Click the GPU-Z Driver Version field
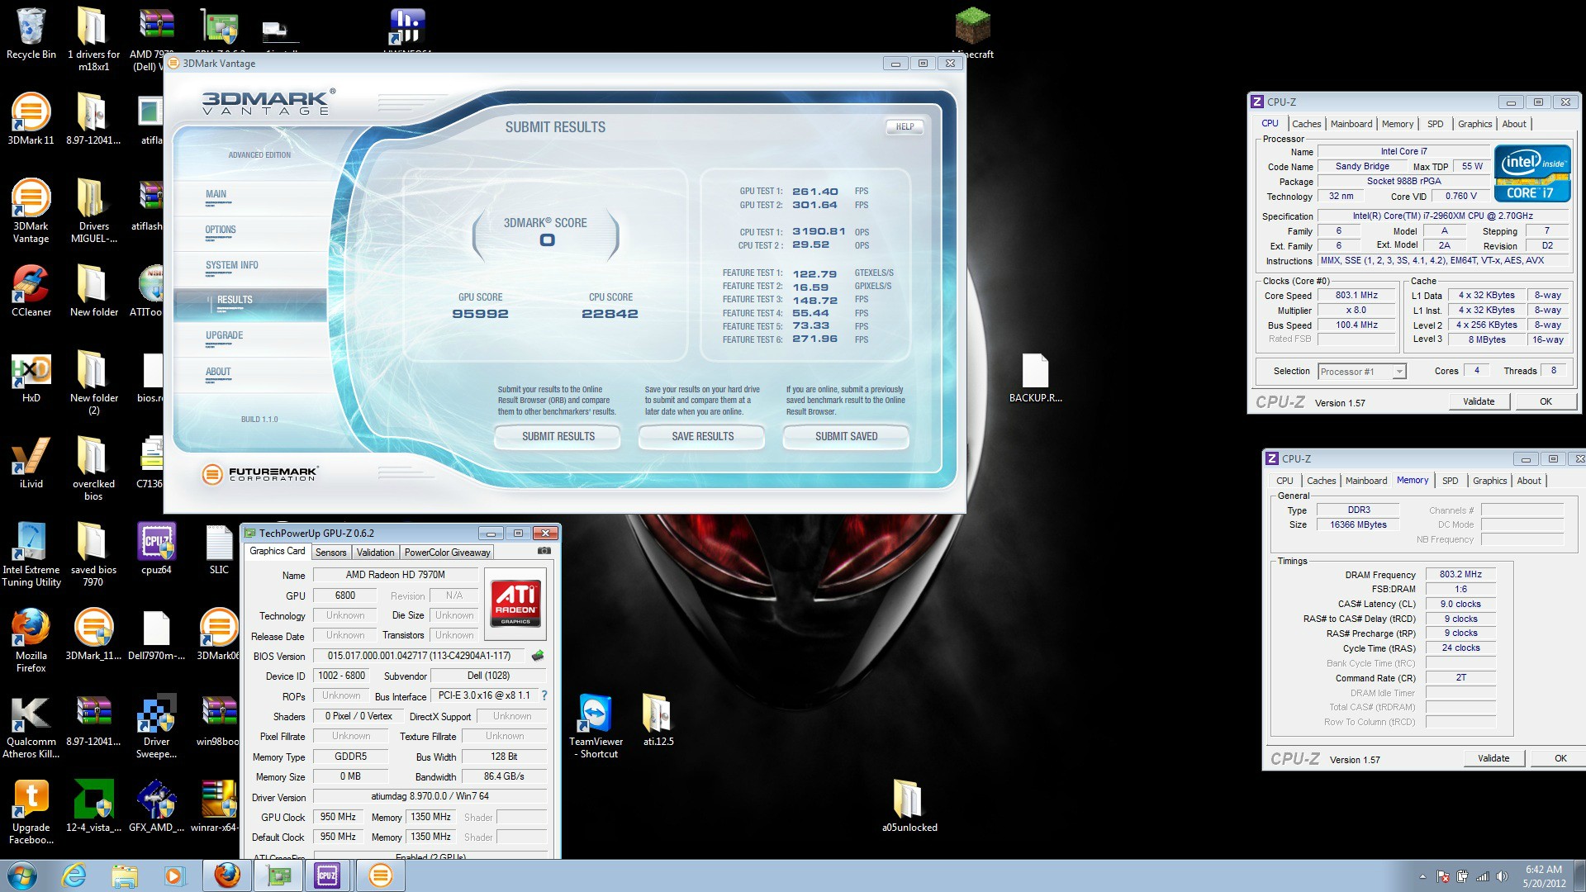The height and width of the screenshot is (892, 1586). coord(430,797)
